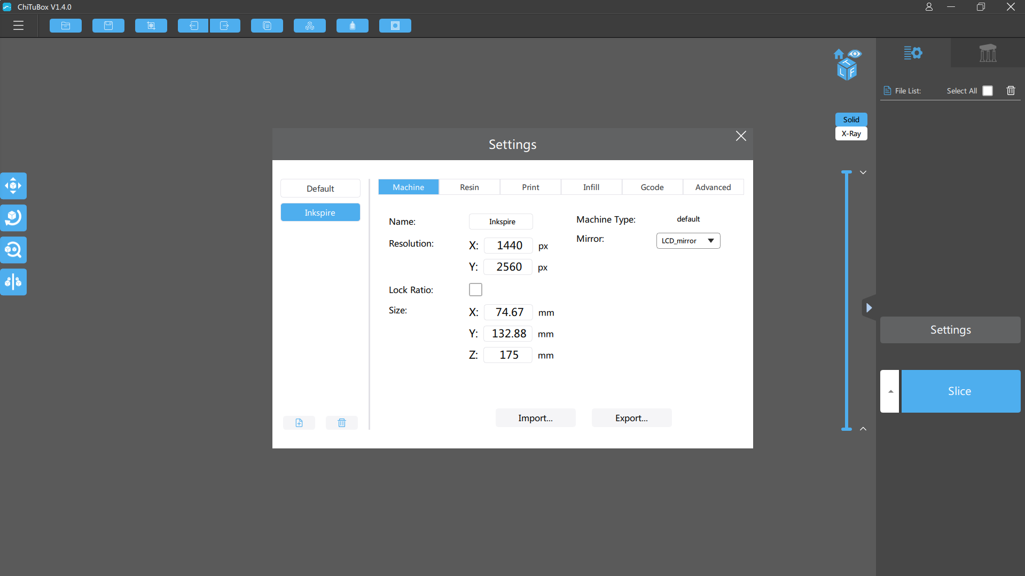Check the Select All checkbox
This screenshot has width=1025, height=576.
(x=988, y=91)
